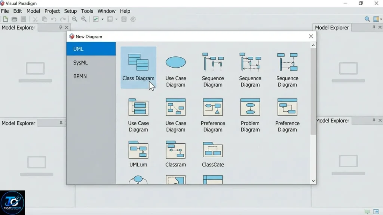383x215 pixels.
Task: Redo the action using toolbar arrow
Action: tap(63, 19)
